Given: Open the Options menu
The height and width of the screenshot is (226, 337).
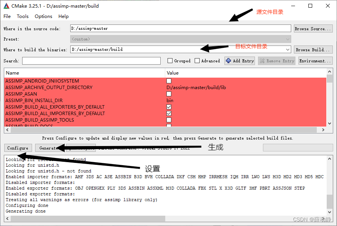Looking at the screenshot, I should 43,16.
